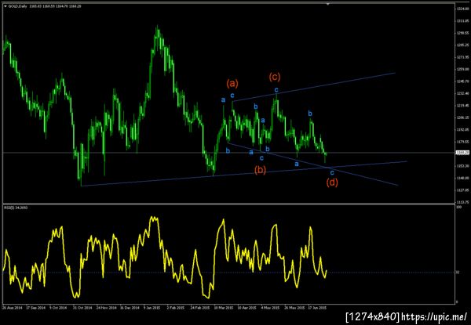Click the current price tag on price axis
This screenshot has width=471, height=325.
pyautogui.click(x=462, y=153)
